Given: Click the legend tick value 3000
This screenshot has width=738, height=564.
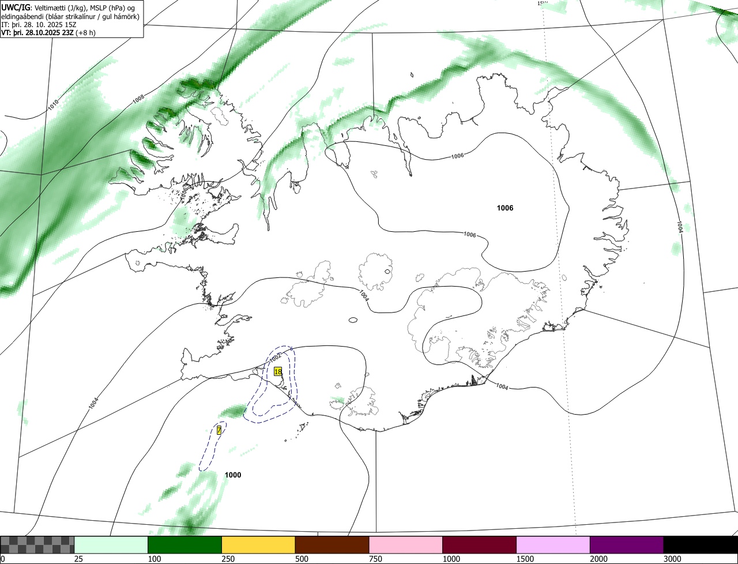Looking at the screenshot, I should pyautogui.click(x=672, y=559).
